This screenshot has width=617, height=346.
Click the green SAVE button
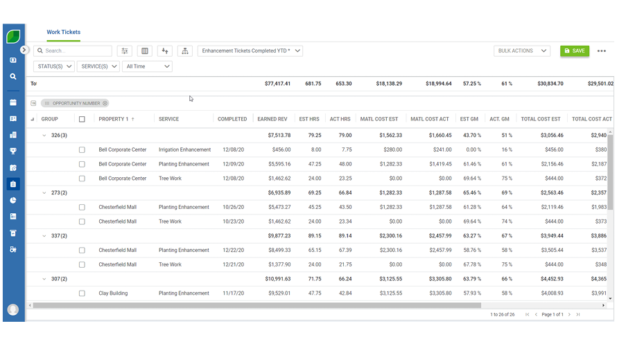[575, 51]
